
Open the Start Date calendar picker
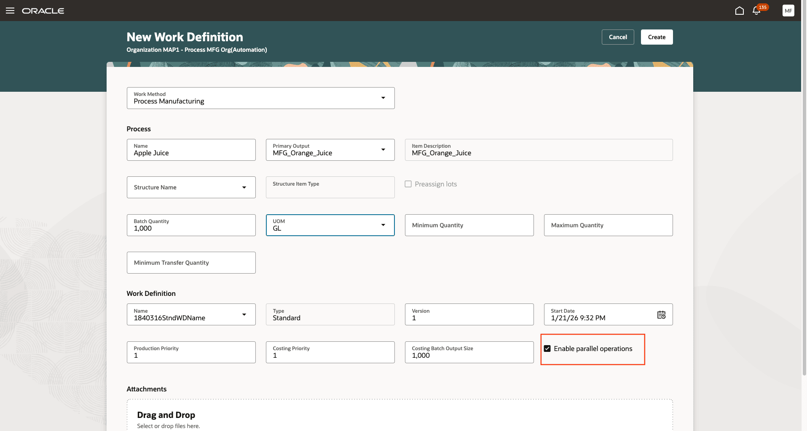661,315
